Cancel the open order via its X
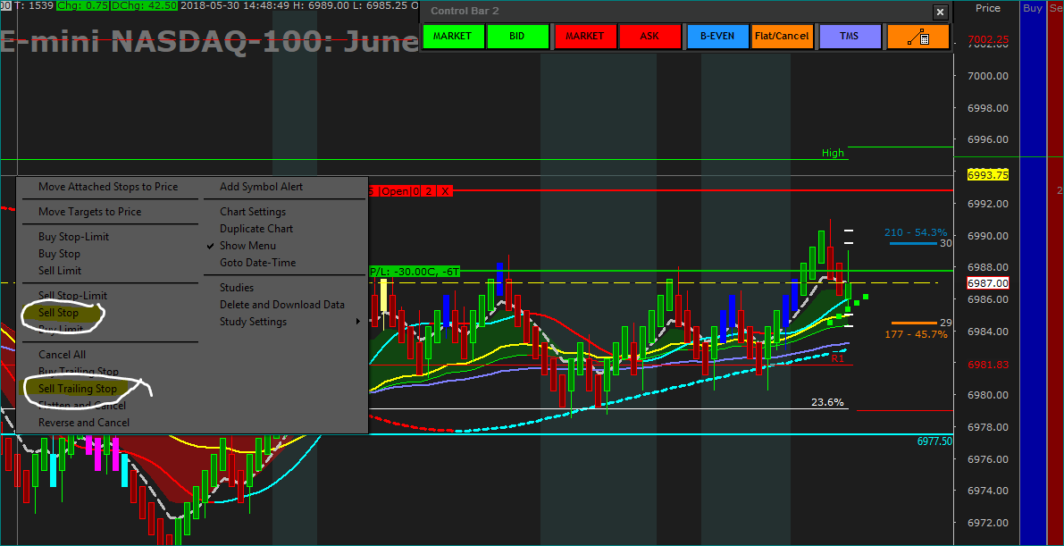Image resolution: width=1064 pixels, height=546 pixels. pos(445,191)
